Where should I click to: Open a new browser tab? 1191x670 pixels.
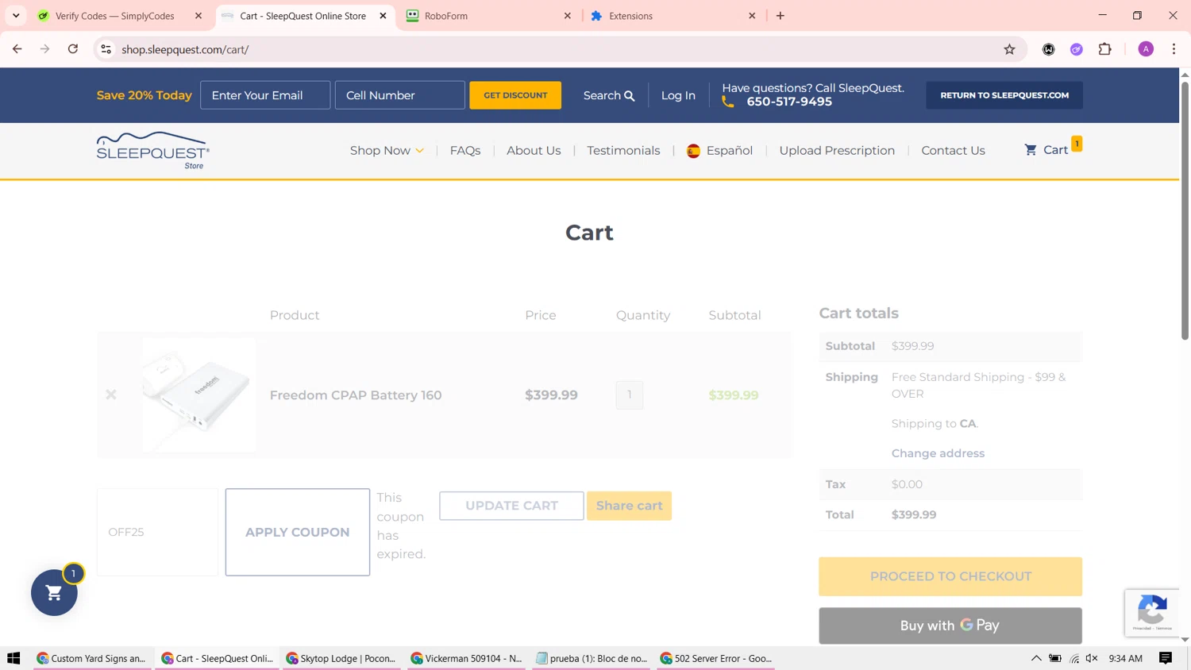pos(781,16)
